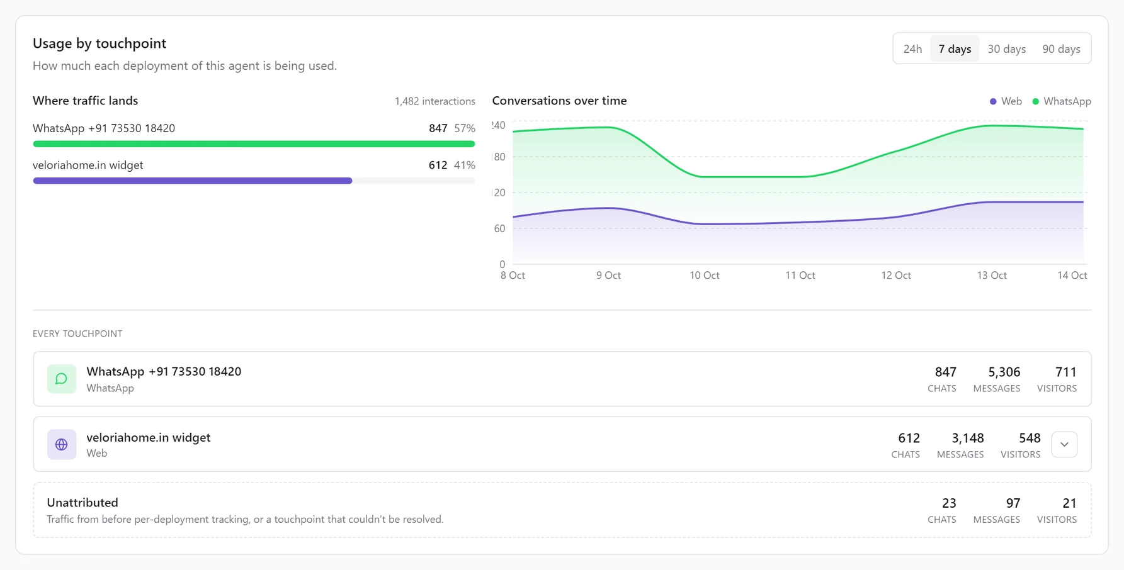Click the 13 Oct label on chart axis
The width and height of the screenshot is (1124, 570).
tap(991, 276)
